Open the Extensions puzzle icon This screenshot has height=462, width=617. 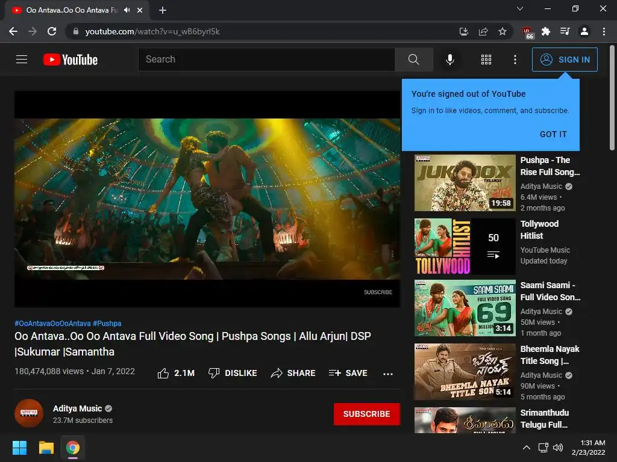coord(546,31)
